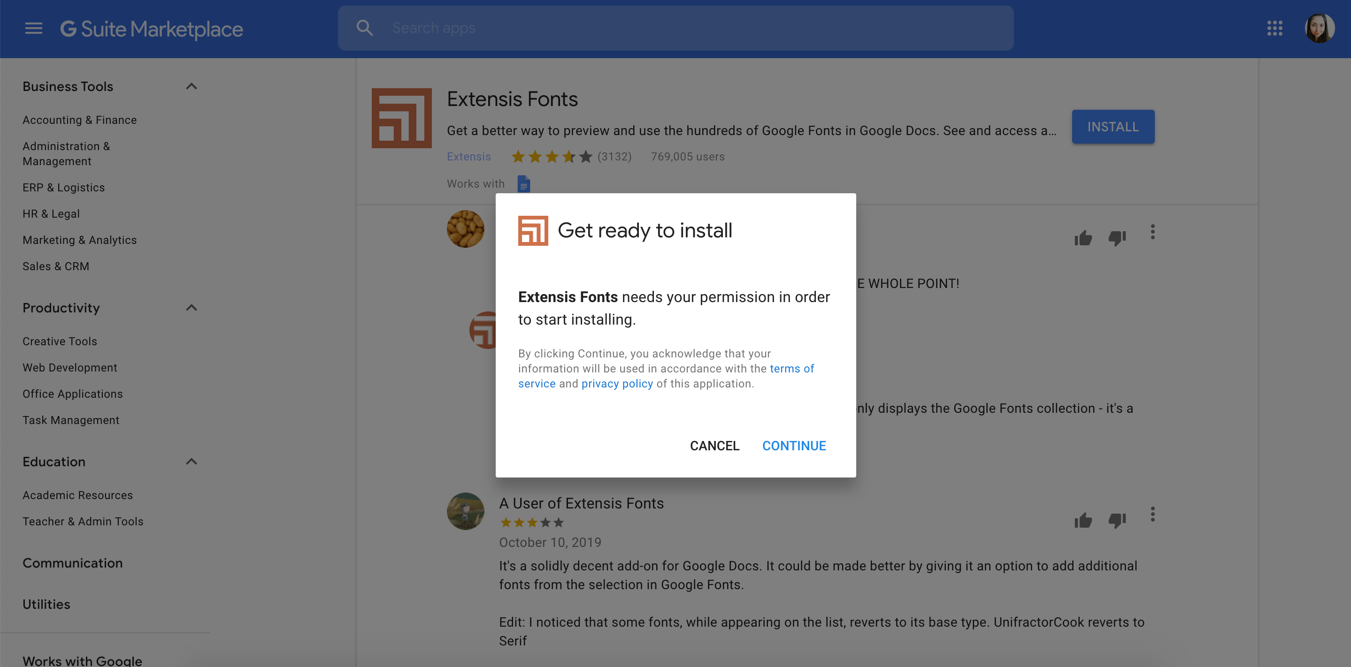
Task: Open the hamburger main menu
Action: pos(34,28)
